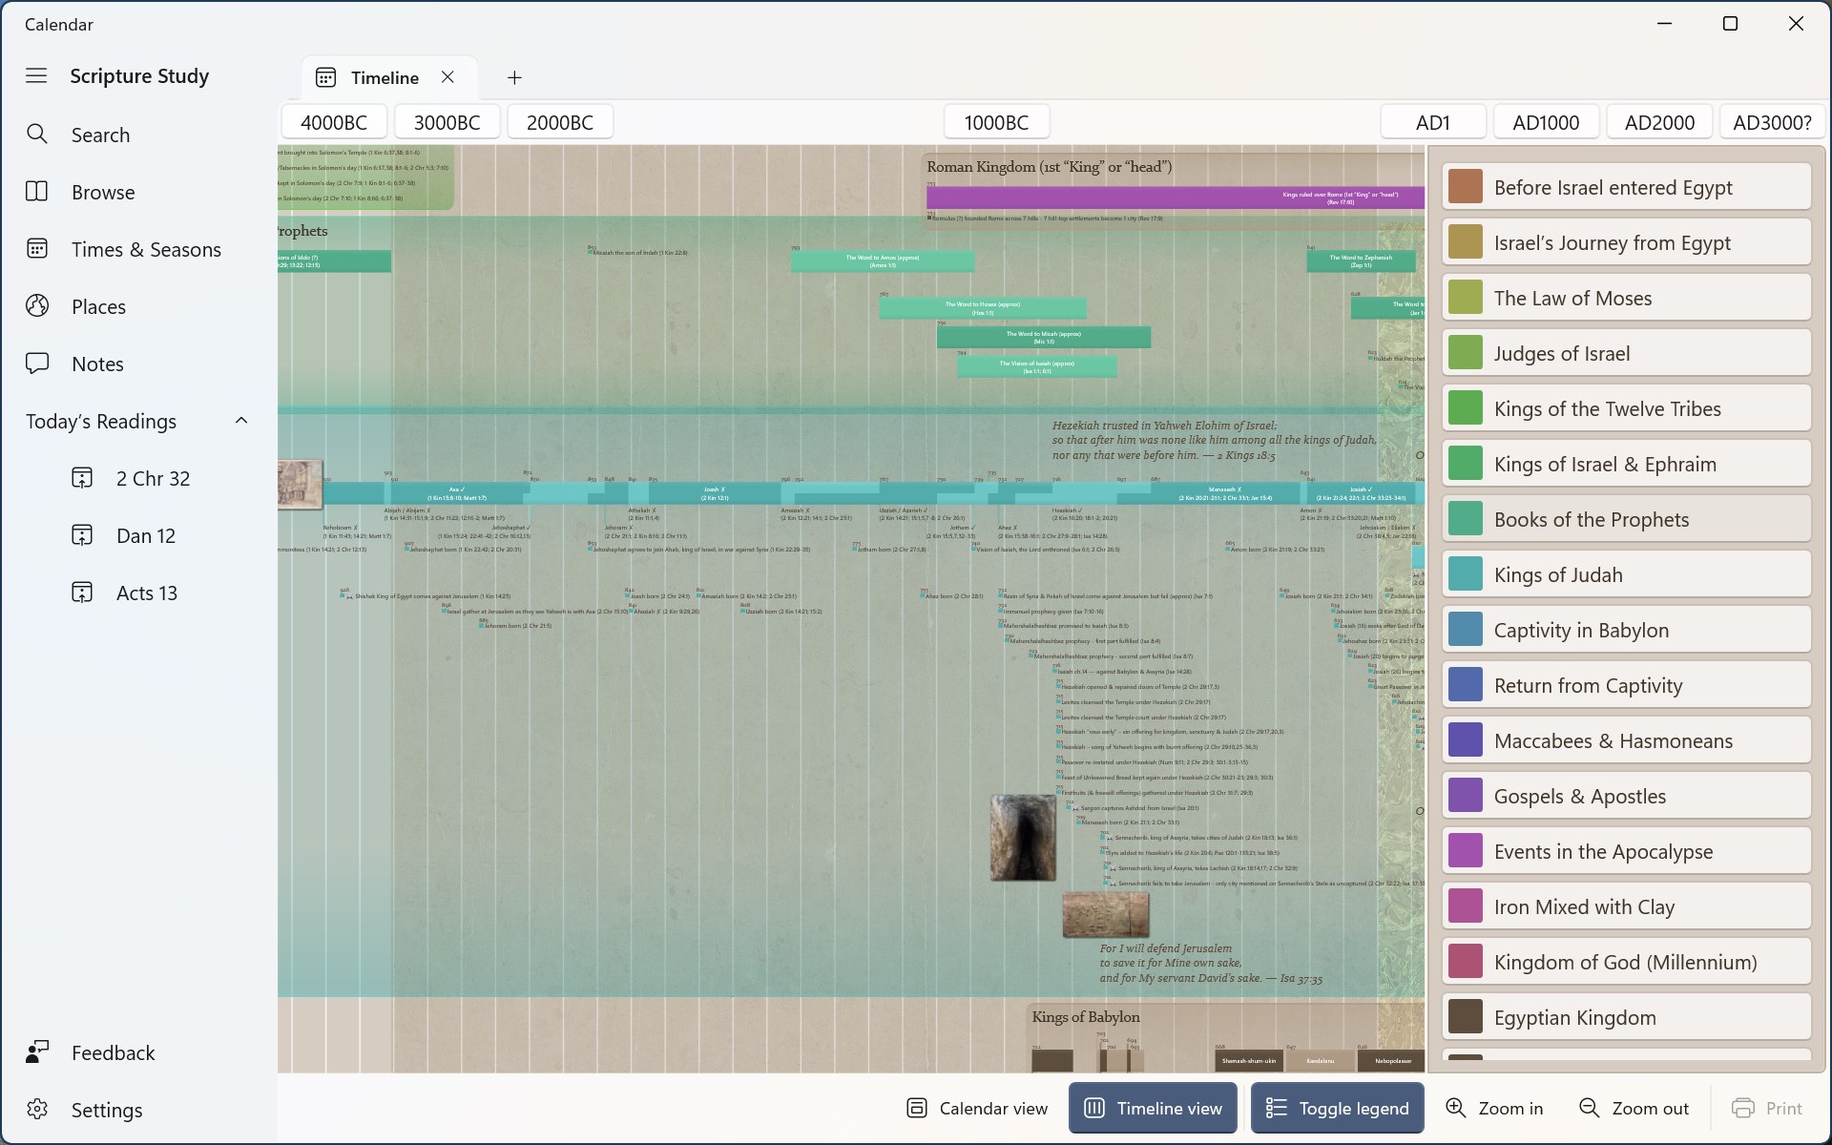The image size is (1832, 1145).
Task: Click the Zoom in magnifier icon
Action: click(1456, 1108)
